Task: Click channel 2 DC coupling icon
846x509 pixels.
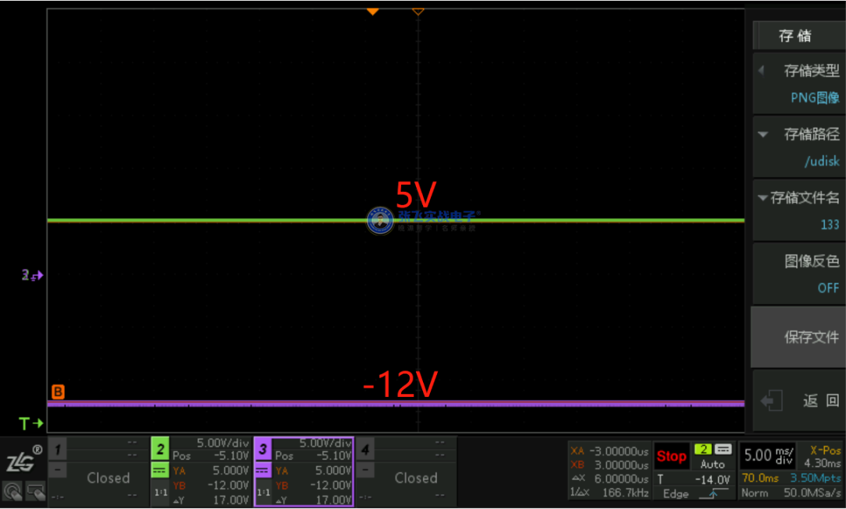Action: 160,471
